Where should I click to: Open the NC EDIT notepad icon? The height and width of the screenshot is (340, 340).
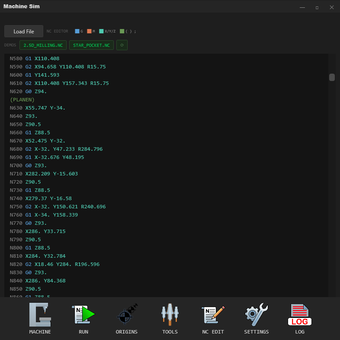(x=213, y=315)
